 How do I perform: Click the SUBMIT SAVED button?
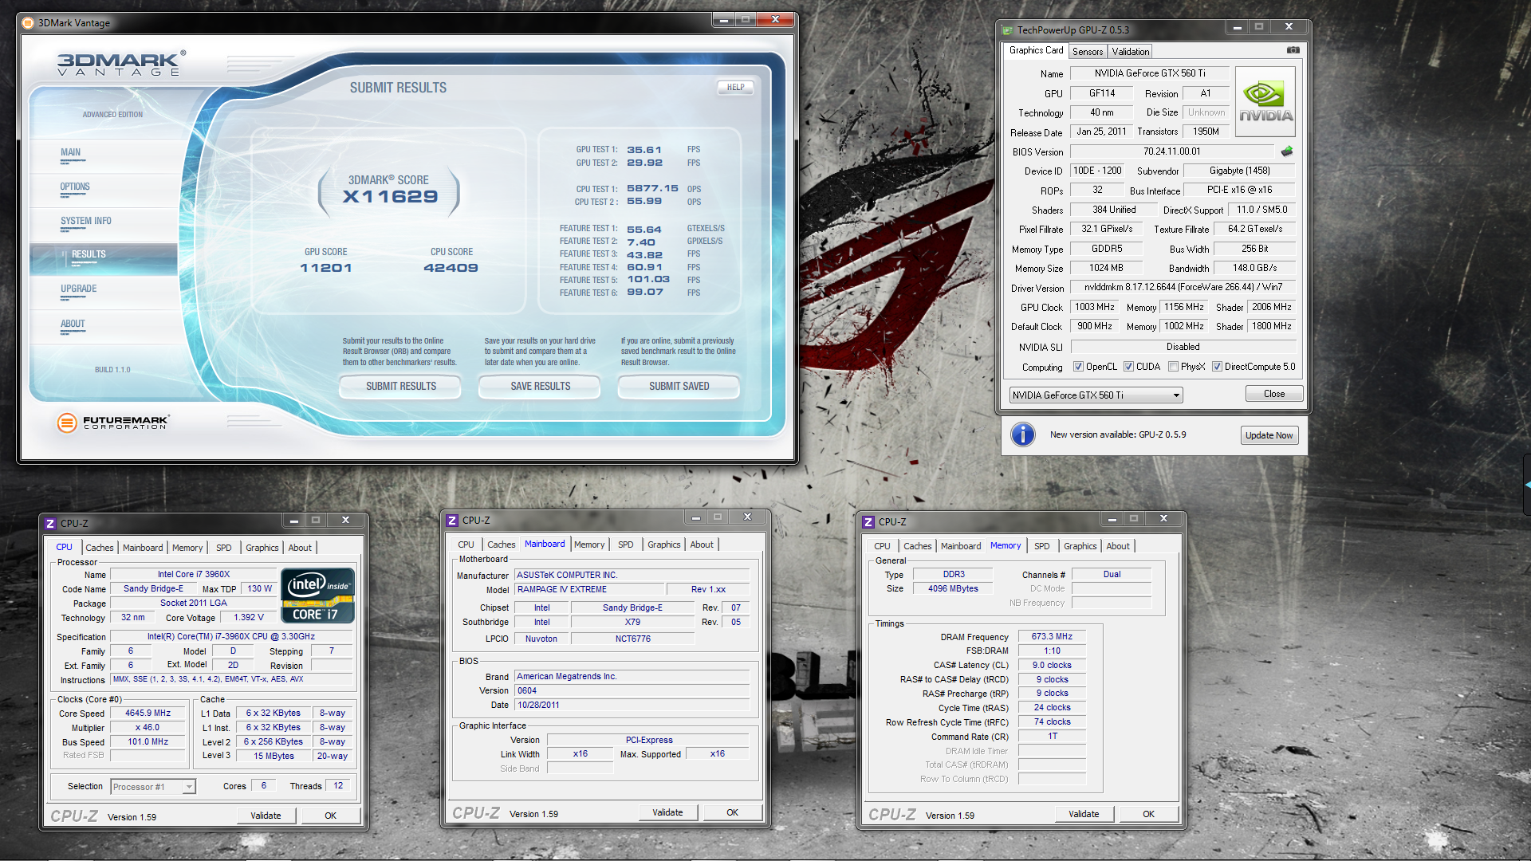(679, 387)
